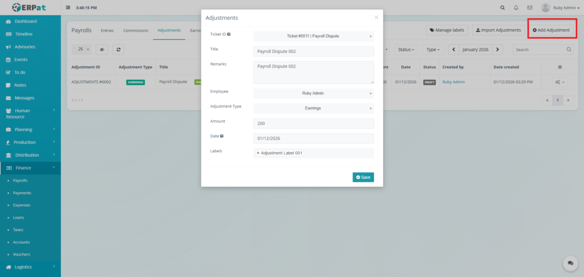Image resolution: width=584 pixels, height=277 pixels.
Task: Toggle column visibility eye-slash button
Action: click(102, 50)
